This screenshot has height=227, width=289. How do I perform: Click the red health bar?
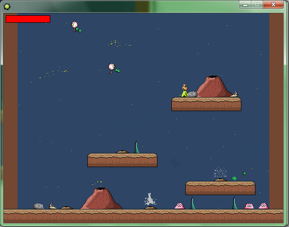coord(28,19)
